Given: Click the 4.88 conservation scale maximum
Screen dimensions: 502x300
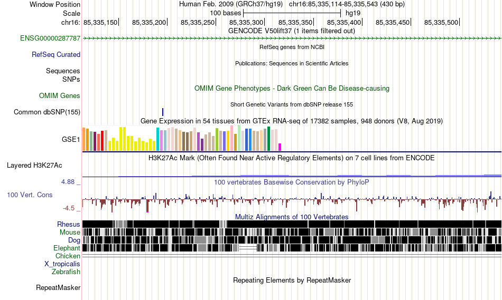Looking at the screenshot, I should point(68,182).
